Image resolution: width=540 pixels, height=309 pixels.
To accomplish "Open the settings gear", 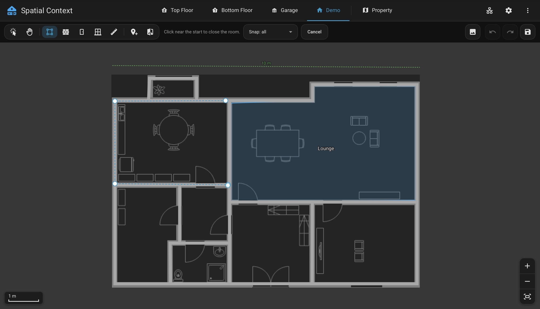I will (509, 11).
